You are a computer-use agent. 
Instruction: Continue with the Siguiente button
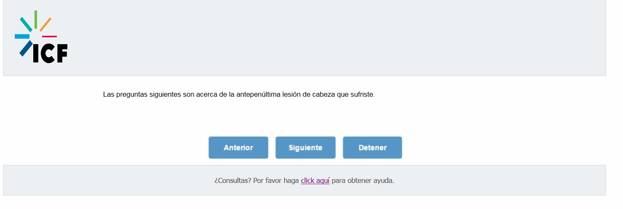[x=306, y=148]
